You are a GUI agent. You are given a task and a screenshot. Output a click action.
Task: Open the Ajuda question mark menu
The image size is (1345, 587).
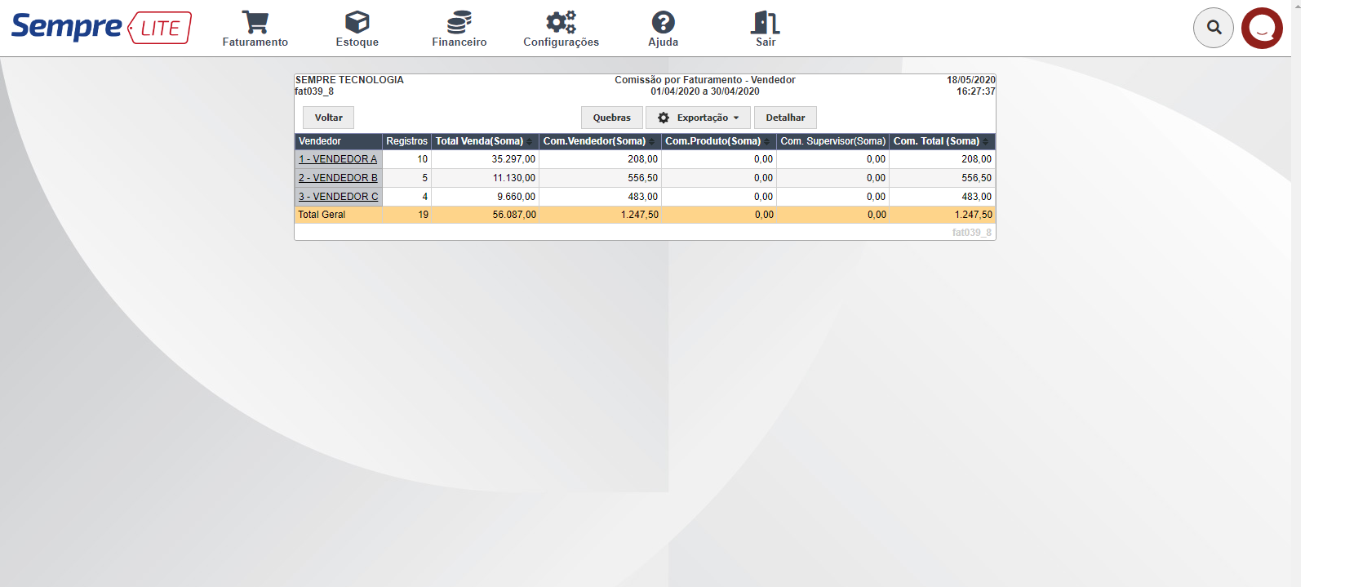[663, 29]
